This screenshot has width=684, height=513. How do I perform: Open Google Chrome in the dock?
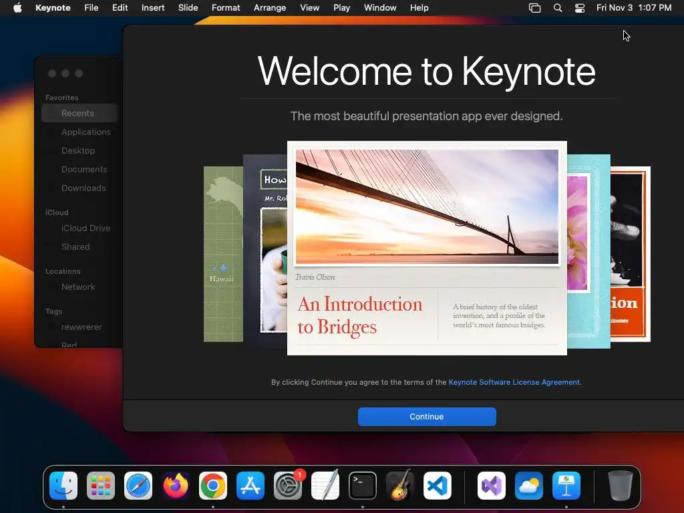[213, 486]
